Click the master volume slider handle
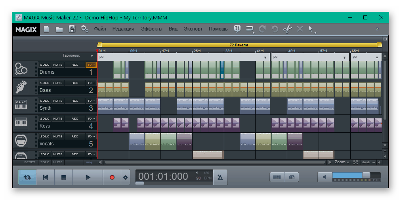 pos(366,175)
